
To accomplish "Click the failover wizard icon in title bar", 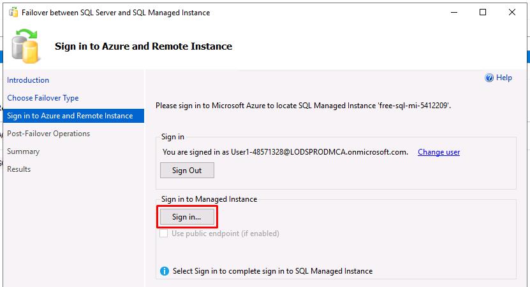I will (13, 13).
